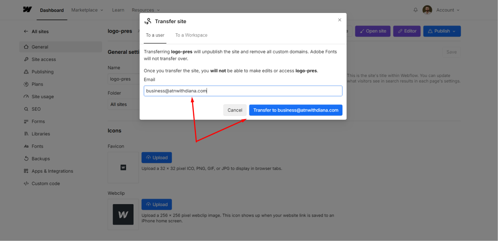Image resolution: width=498 pixels, height=241 pixels.
Task: Click the Site usage gauge icon
Action: pyautogui.click(x=26, y=97)
